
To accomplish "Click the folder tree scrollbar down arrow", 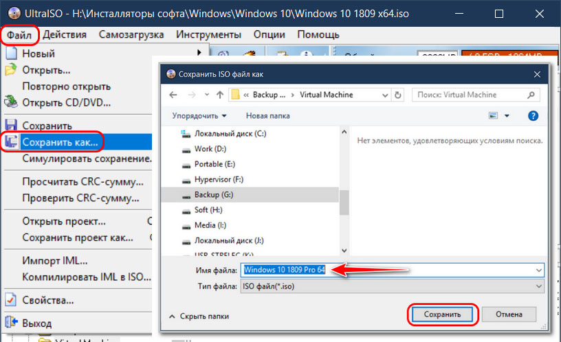I will point(344,251).
